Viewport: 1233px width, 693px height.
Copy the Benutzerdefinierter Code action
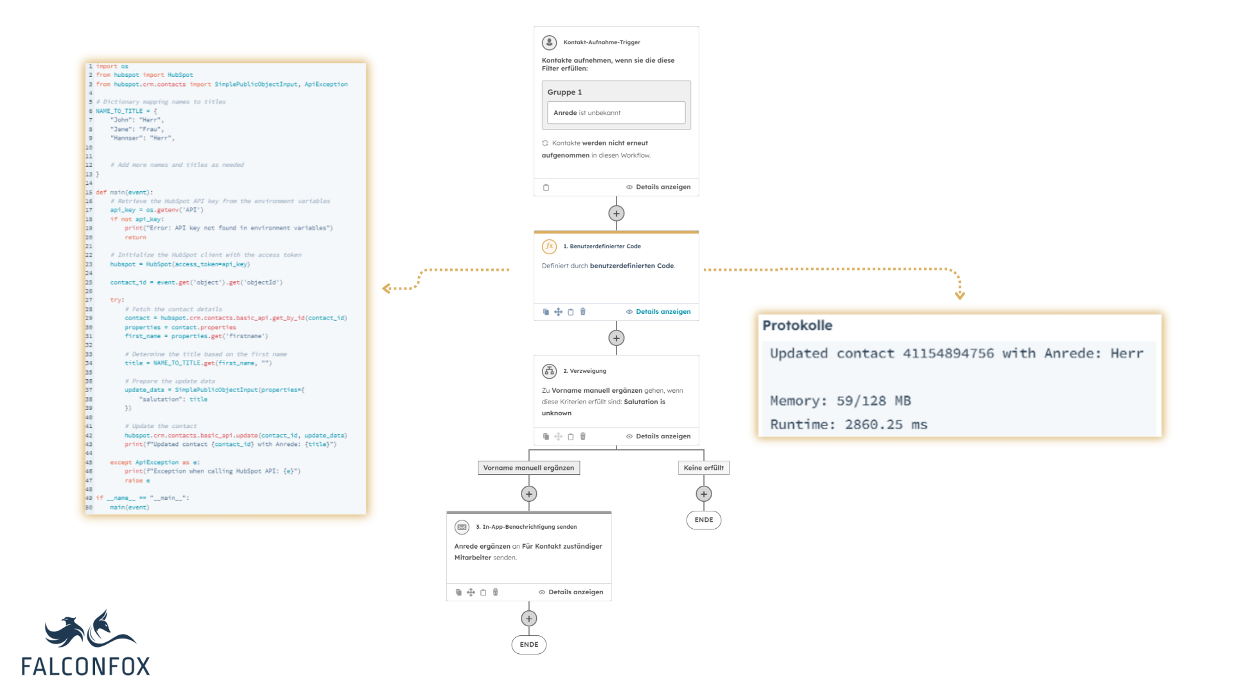pyautogui.click(x=546, y=312)
